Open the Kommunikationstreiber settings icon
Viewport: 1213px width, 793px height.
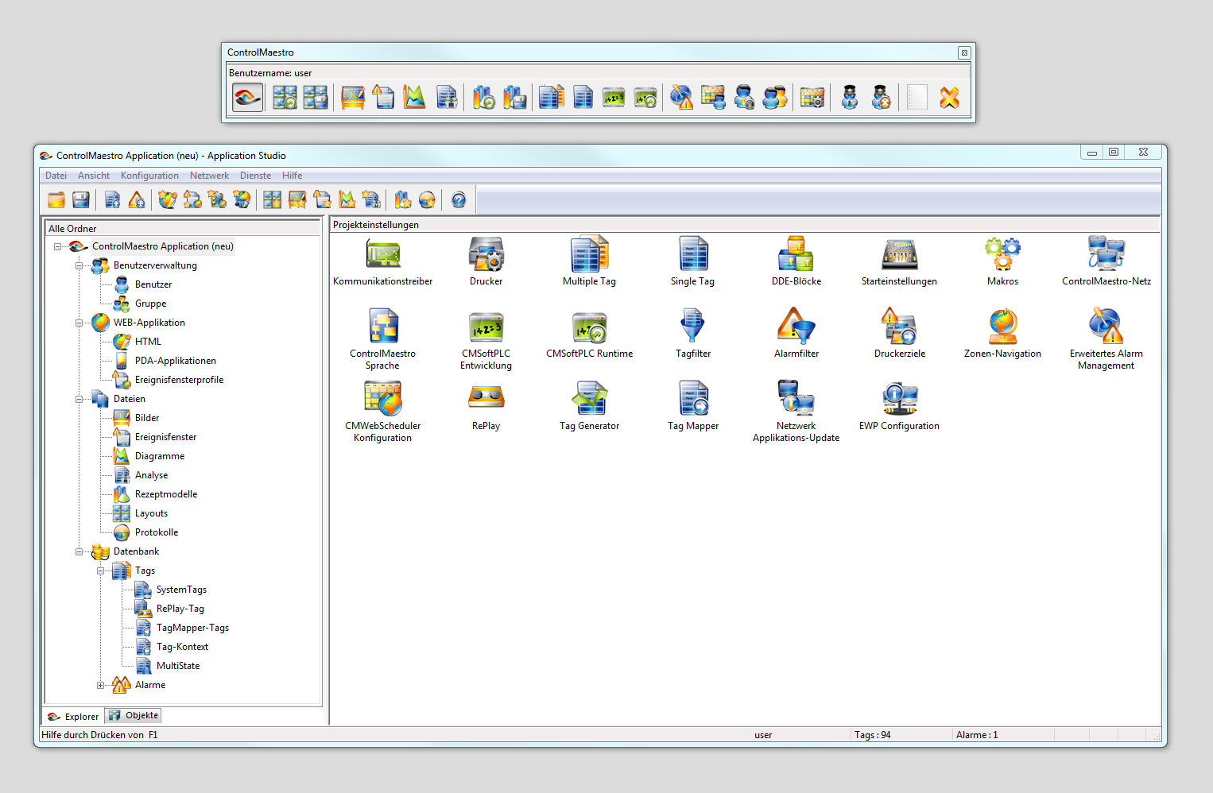click(x=383, y=254)
